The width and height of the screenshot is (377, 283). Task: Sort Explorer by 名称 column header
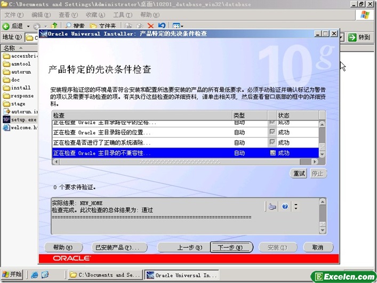point(19,48)
